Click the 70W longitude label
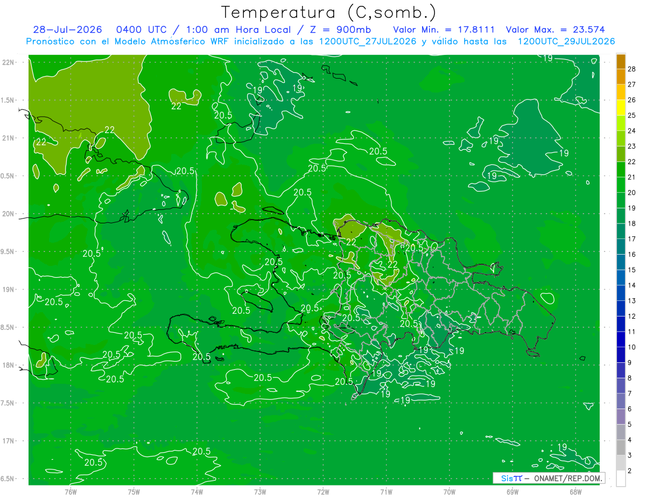This screenshot has width=646, height=499. 449,491
